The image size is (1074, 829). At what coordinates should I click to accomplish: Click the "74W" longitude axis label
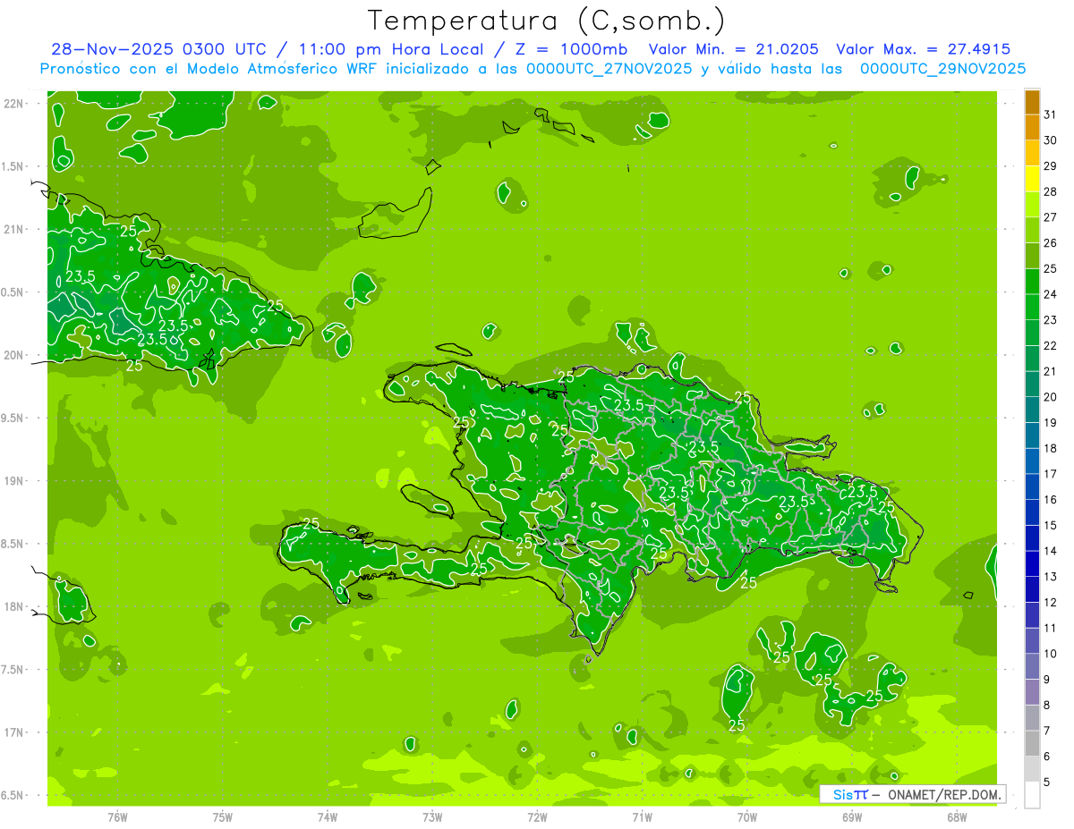click(x=327, y=816)
